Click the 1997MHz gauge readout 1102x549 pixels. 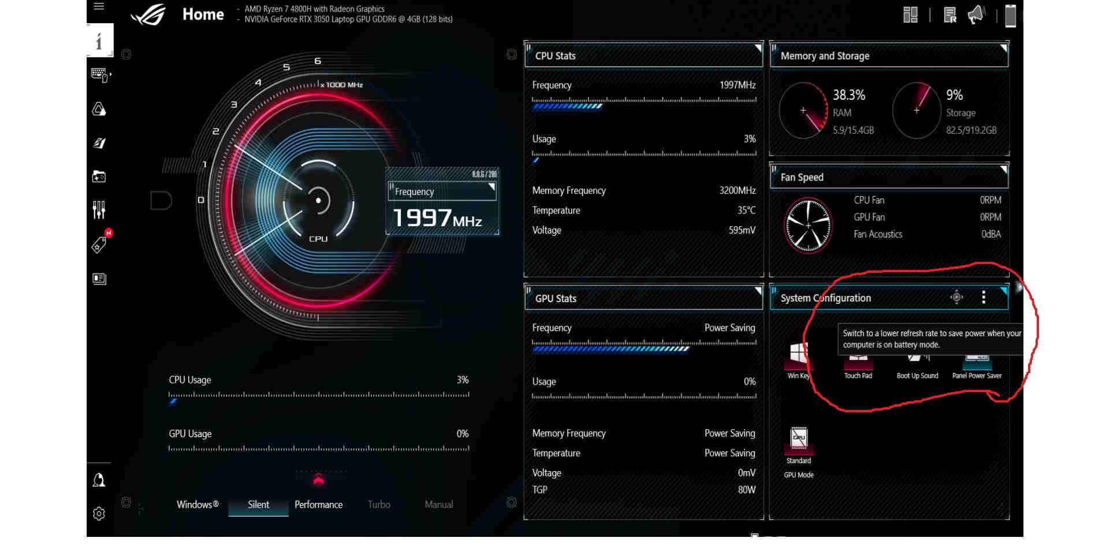click(437, 218)
